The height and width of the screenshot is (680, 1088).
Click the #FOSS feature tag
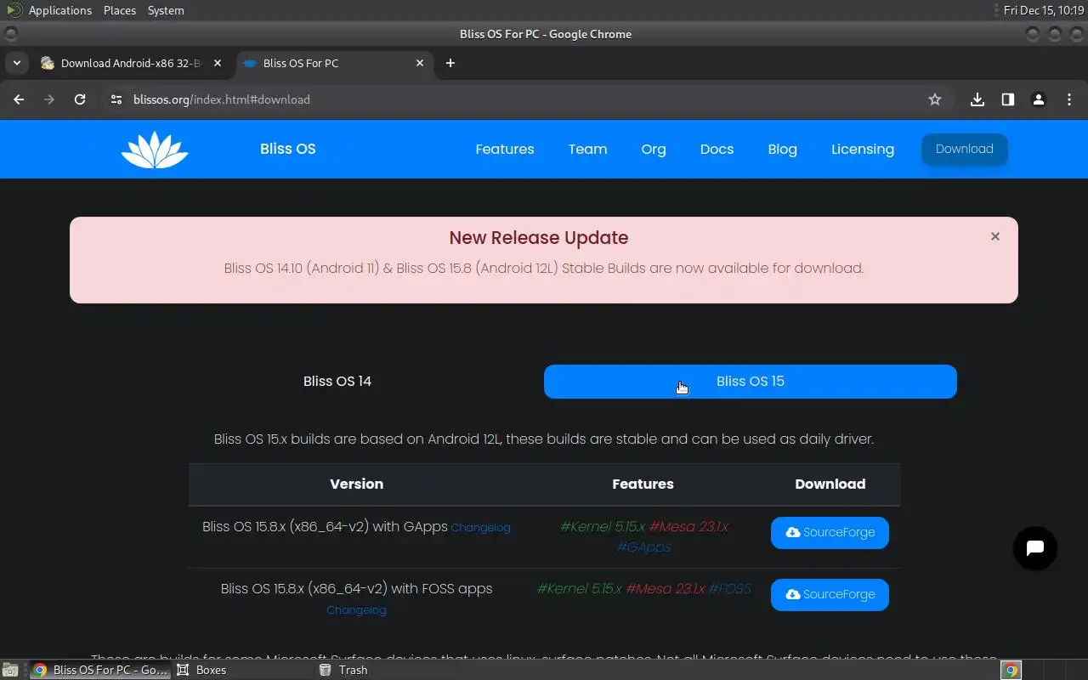coord(730,588)
